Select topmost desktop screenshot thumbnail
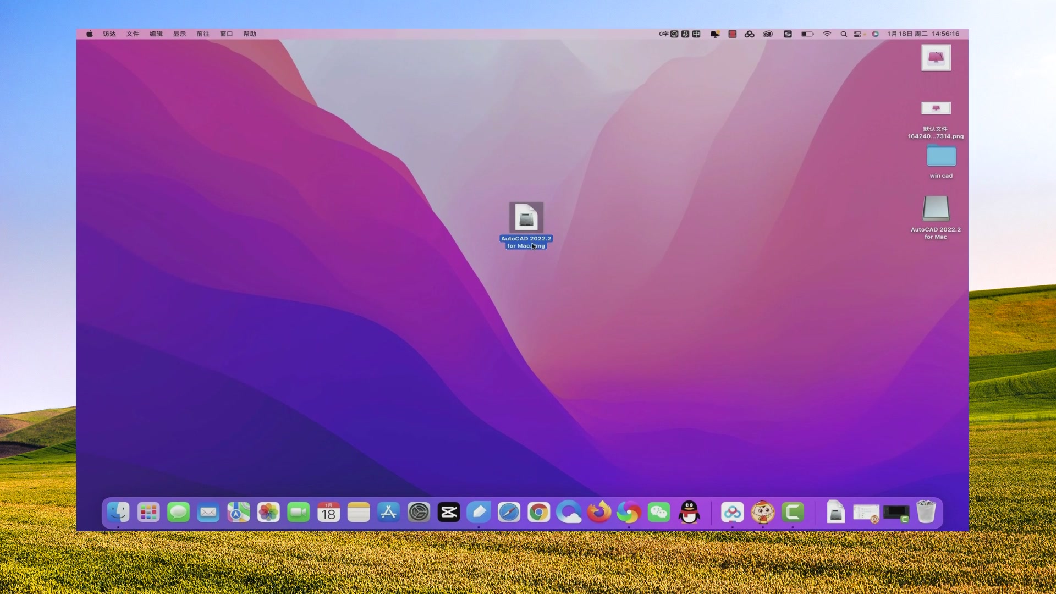This screenshot has width=1056, height=594. click(x=936, y=57)
